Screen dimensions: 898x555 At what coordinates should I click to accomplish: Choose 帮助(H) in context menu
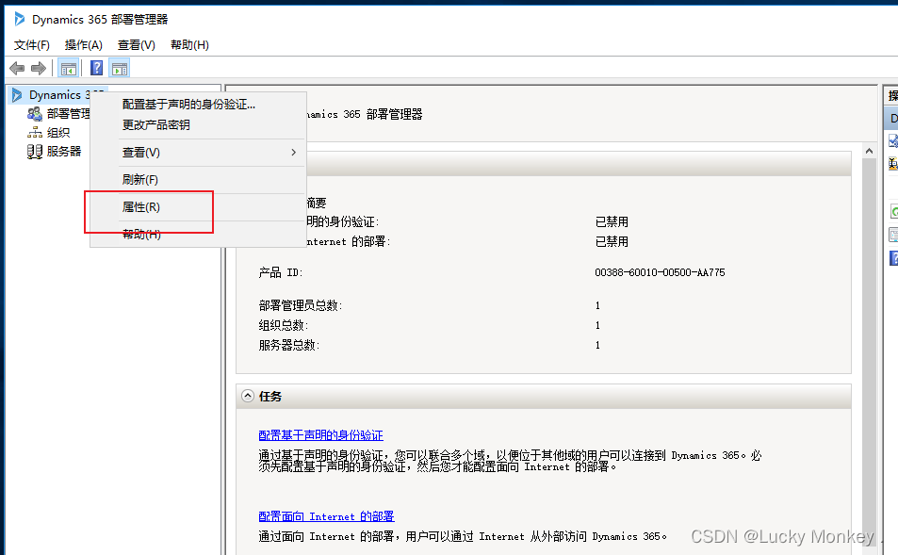pyautogui.click(x=198, y=235)
